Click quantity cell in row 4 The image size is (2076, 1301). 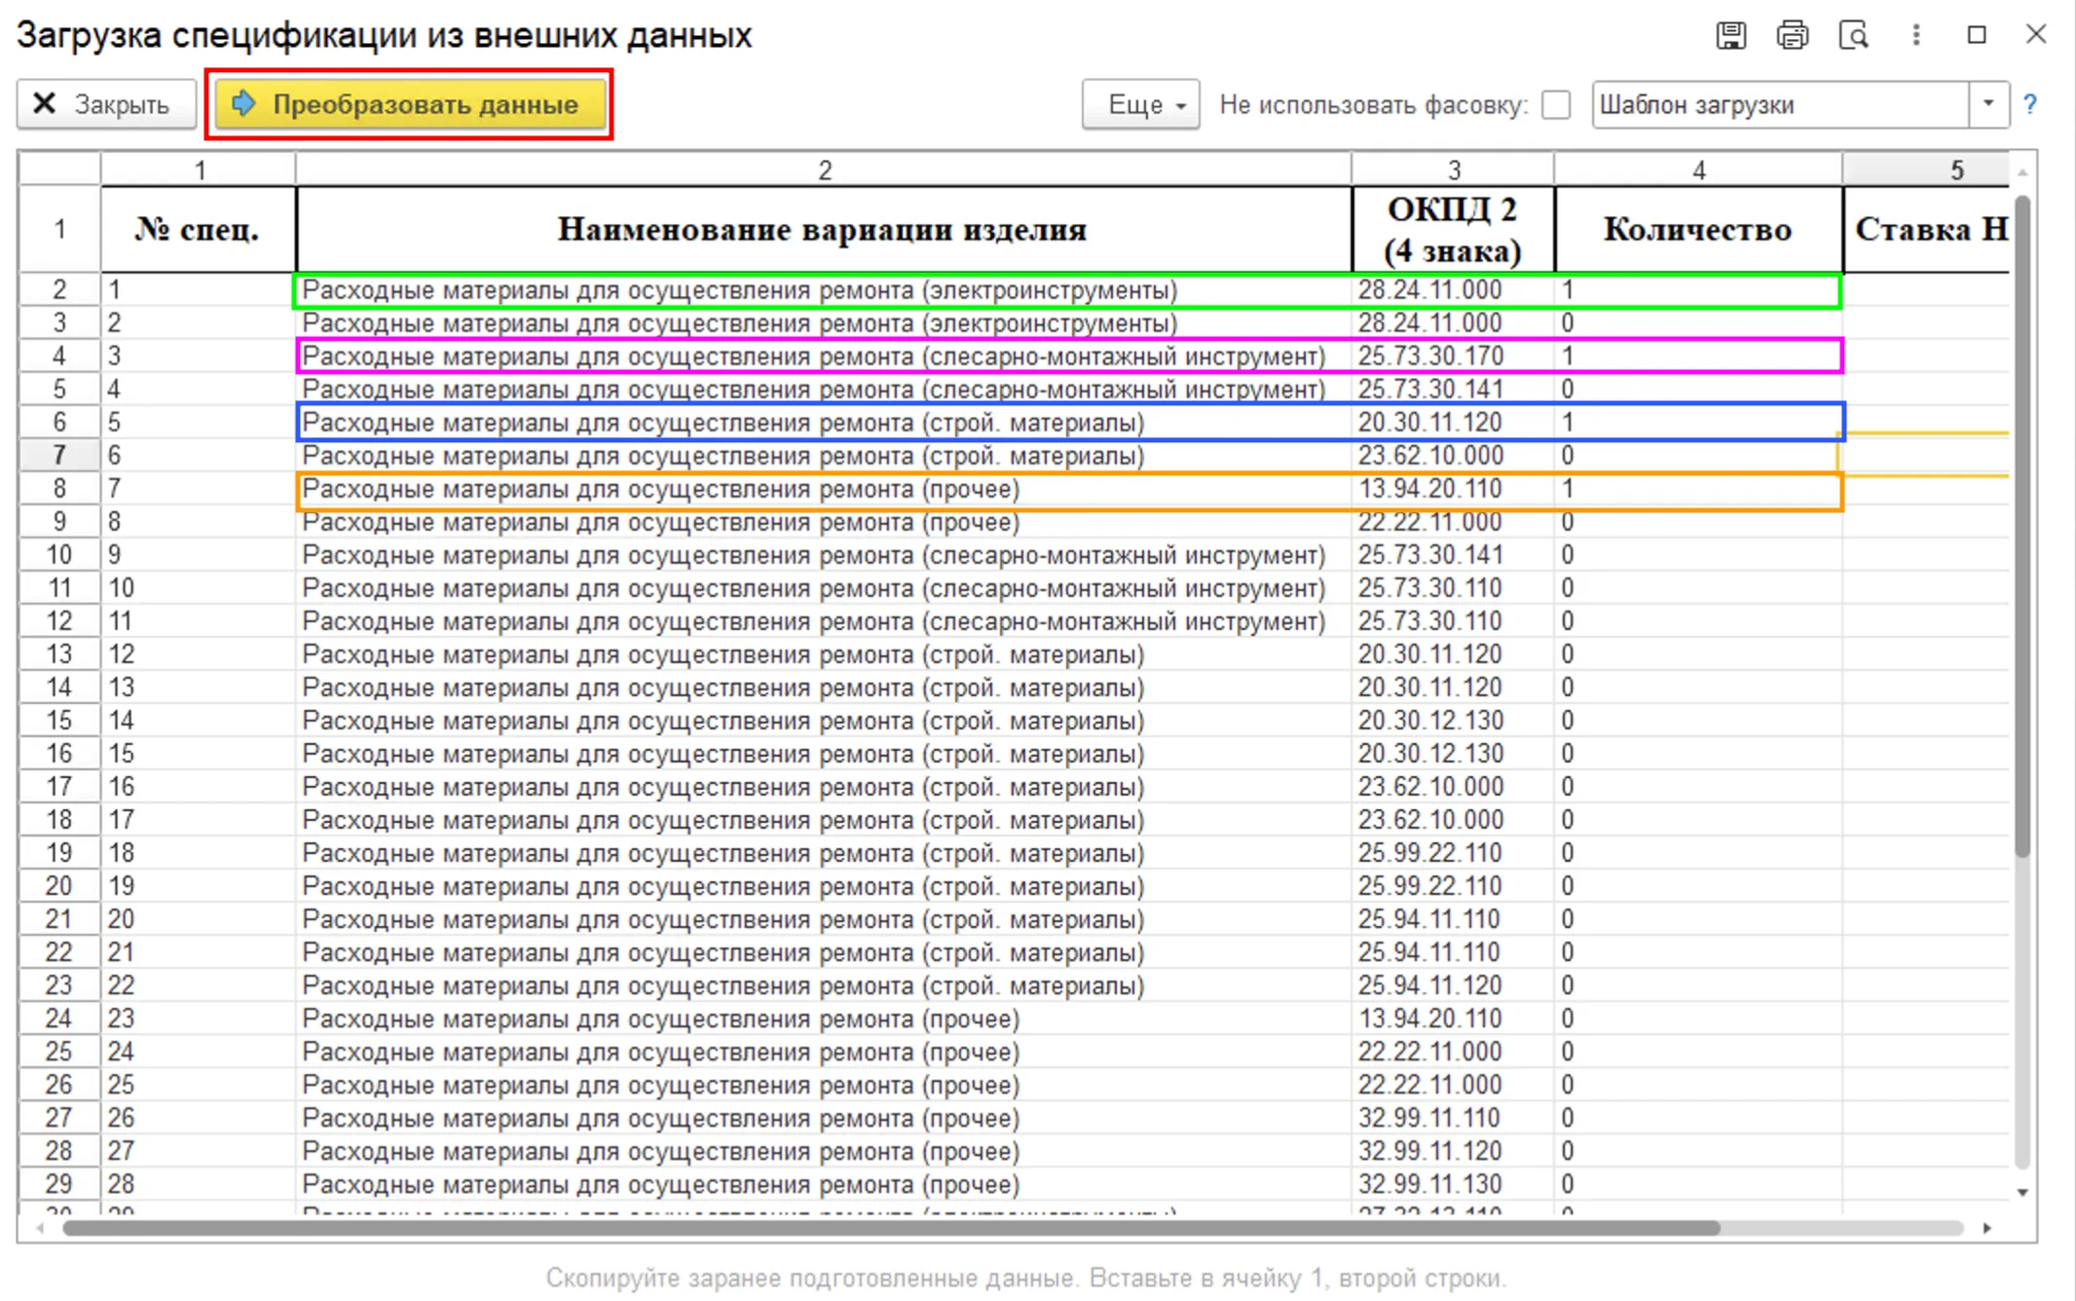tap(1698, 356)
